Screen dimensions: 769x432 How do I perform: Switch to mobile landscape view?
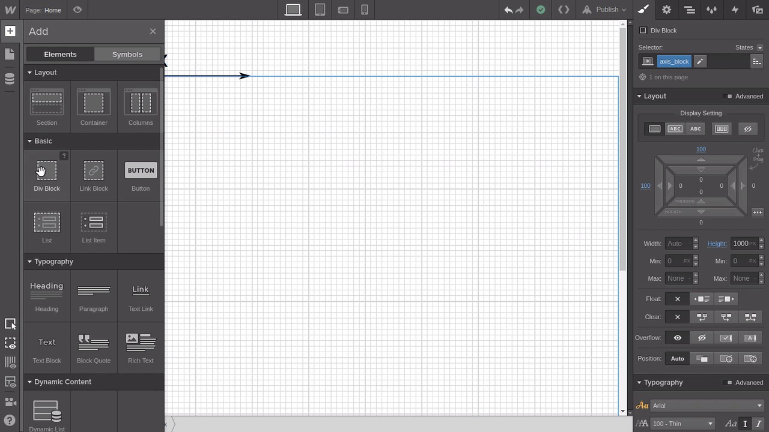(343, 10)
